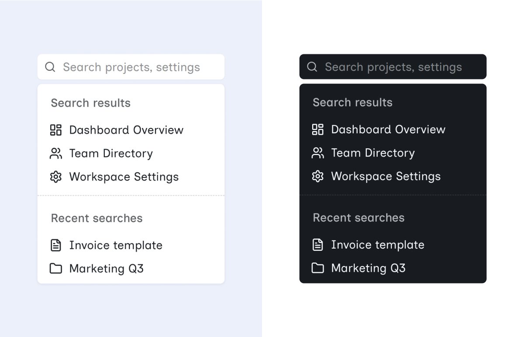
Task: Choose Invoice template recent search in dark panel
Action: click(x=393, y=245)
